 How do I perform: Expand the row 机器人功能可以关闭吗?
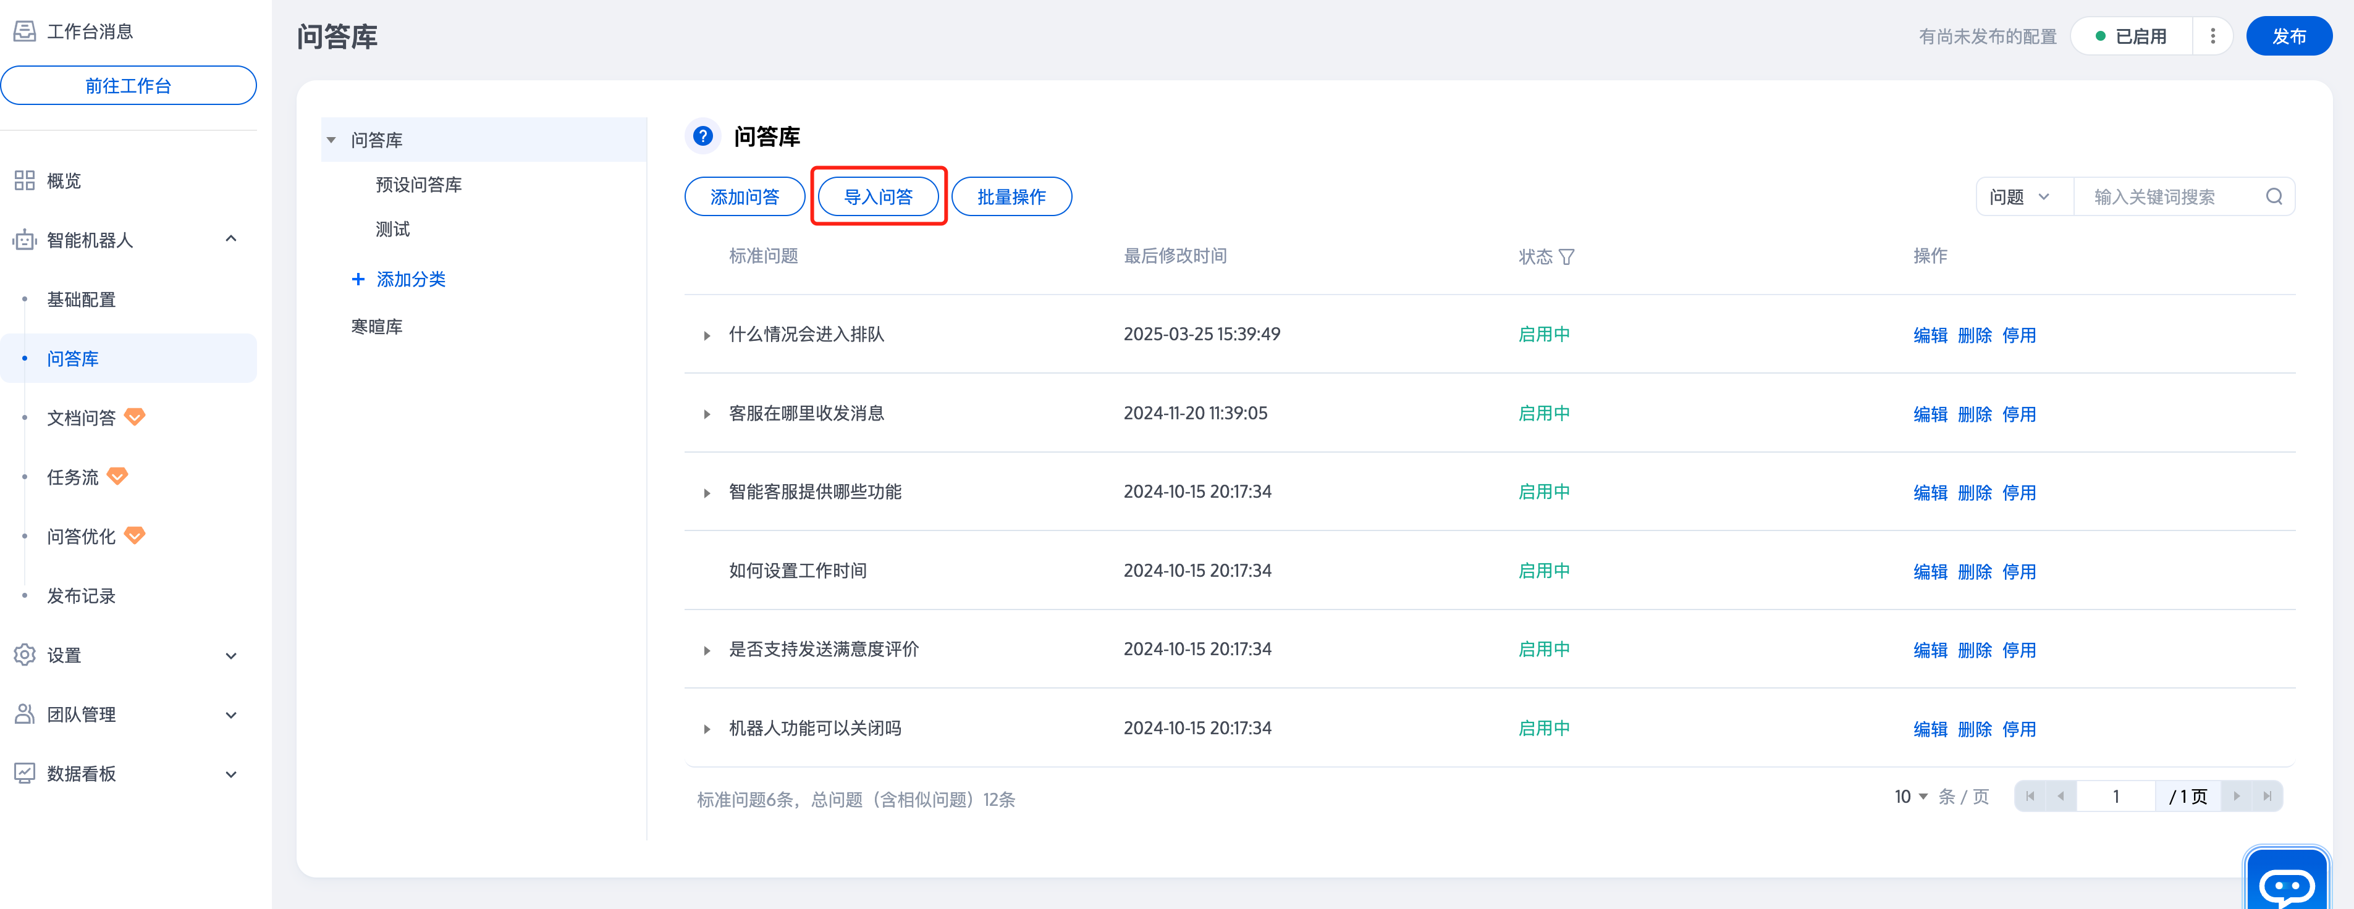706,729
